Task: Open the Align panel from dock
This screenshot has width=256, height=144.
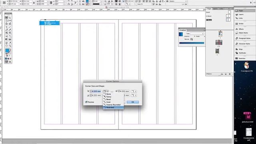Action: 245,49
